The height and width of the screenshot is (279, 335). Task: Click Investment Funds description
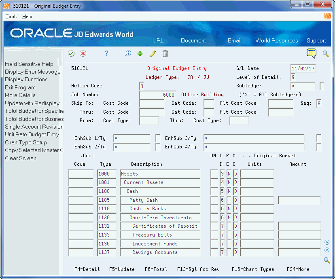coord(160,244)
